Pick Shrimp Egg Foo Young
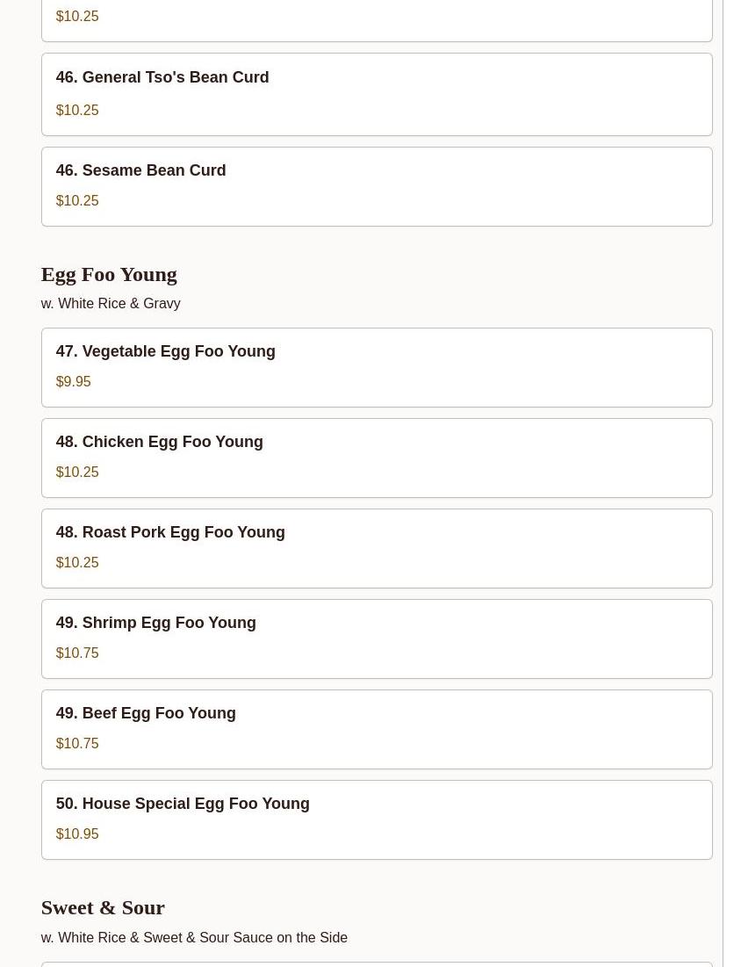The image size is (741, 967). (x=155, y=623)
